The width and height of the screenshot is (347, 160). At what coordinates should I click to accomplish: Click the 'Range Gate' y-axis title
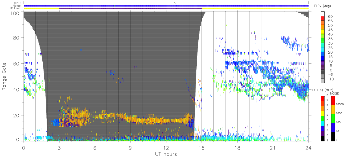point(5,77)
